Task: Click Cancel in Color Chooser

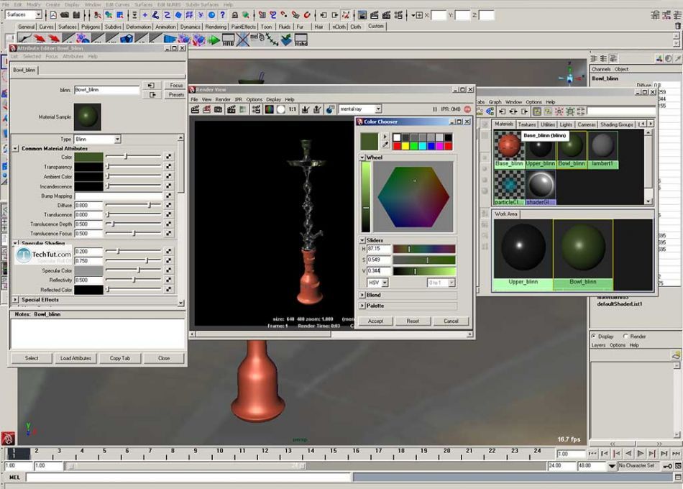Action: pos(451,321)
